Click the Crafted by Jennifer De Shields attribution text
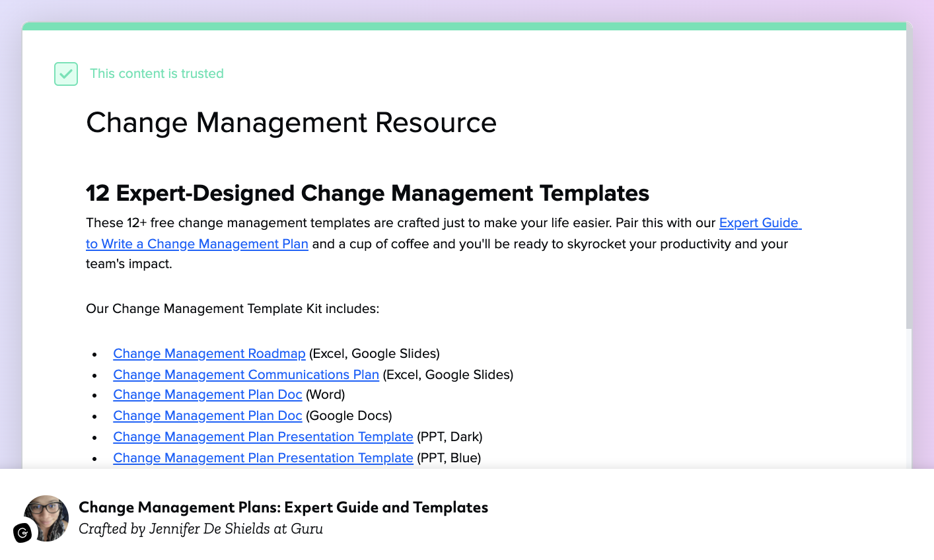This screenshot has height=560, width=934. point(201,528)
